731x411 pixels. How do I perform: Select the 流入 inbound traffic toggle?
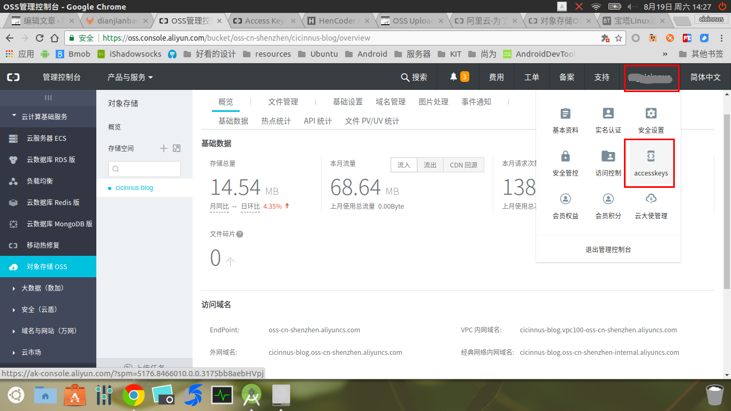coord(403,165)
